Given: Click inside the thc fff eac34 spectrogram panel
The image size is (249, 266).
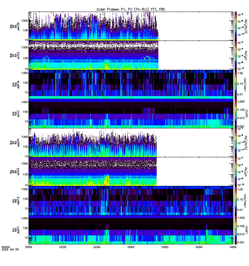Looking at the screenshot, I should [x=131, y=143].
